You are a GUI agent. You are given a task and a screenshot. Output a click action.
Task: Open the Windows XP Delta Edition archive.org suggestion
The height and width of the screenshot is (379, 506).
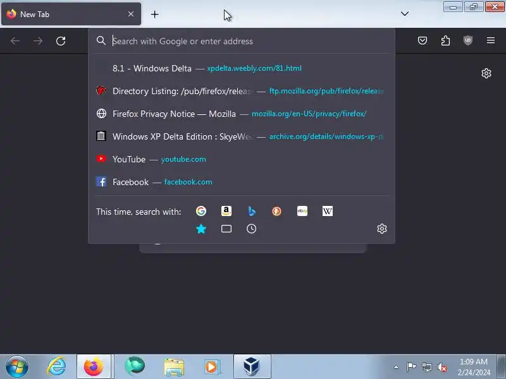tap(242, 136)
